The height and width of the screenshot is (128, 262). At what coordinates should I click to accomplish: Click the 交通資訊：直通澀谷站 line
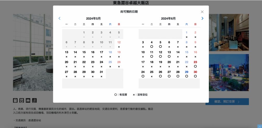click(27, 120)
